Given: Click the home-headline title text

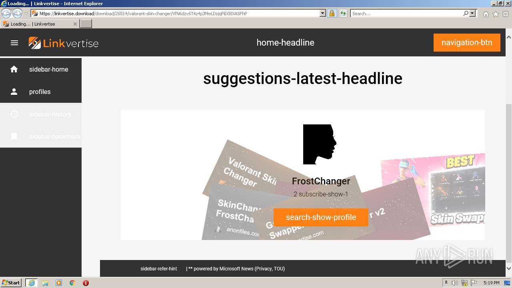Looking at the screenshot, I should point(285,42).
